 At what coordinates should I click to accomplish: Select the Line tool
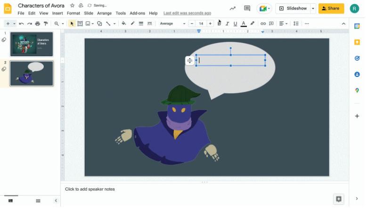tap(108, 24)
